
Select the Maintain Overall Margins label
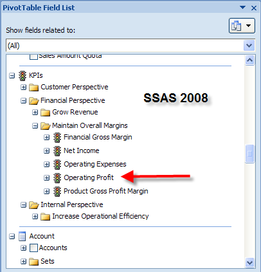click(90, 125)
